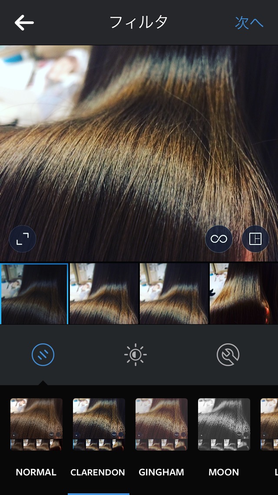This screenshot has height=495, width=278.
Task: Open the wrench edit tools tab
Action: [228, 355]
